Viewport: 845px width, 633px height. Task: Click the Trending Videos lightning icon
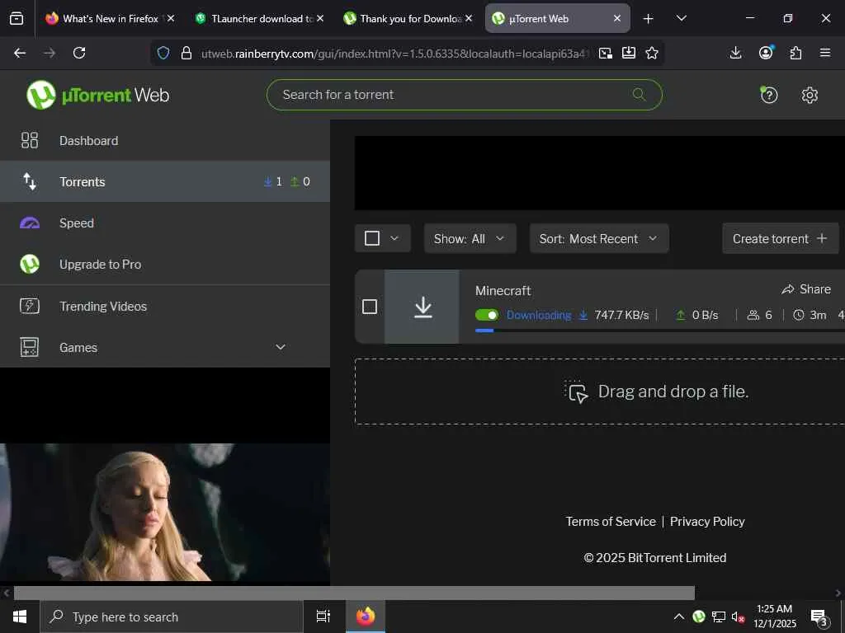pos(29,306)
